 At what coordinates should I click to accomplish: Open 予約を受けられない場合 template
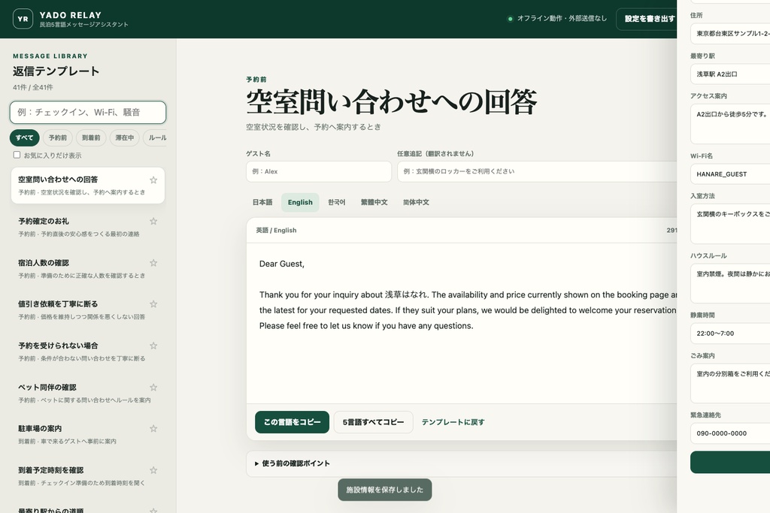coord(87,352)
